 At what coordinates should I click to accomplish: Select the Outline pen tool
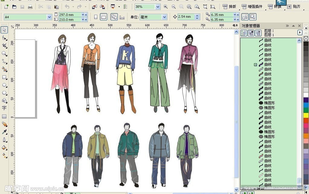pos(4,140)
